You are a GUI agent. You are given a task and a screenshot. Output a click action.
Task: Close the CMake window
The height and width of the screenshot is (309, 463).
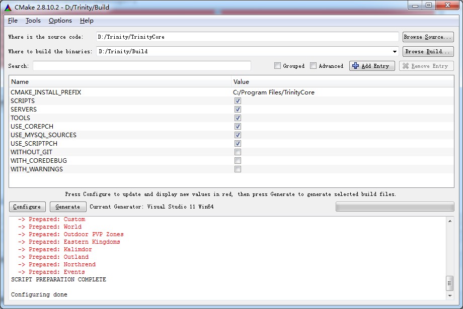tap(447, 6)
